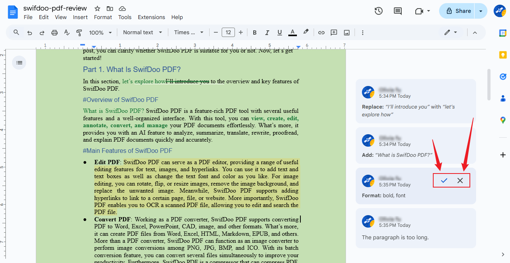The image size is (510, 263).
Task: Hide the side panel with the arrow
Action: 503,254
